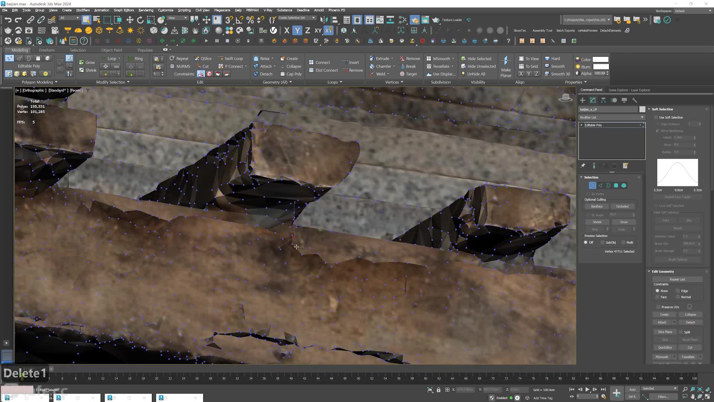Switch to the Object Paint ribbon tab

click(112, 50)
